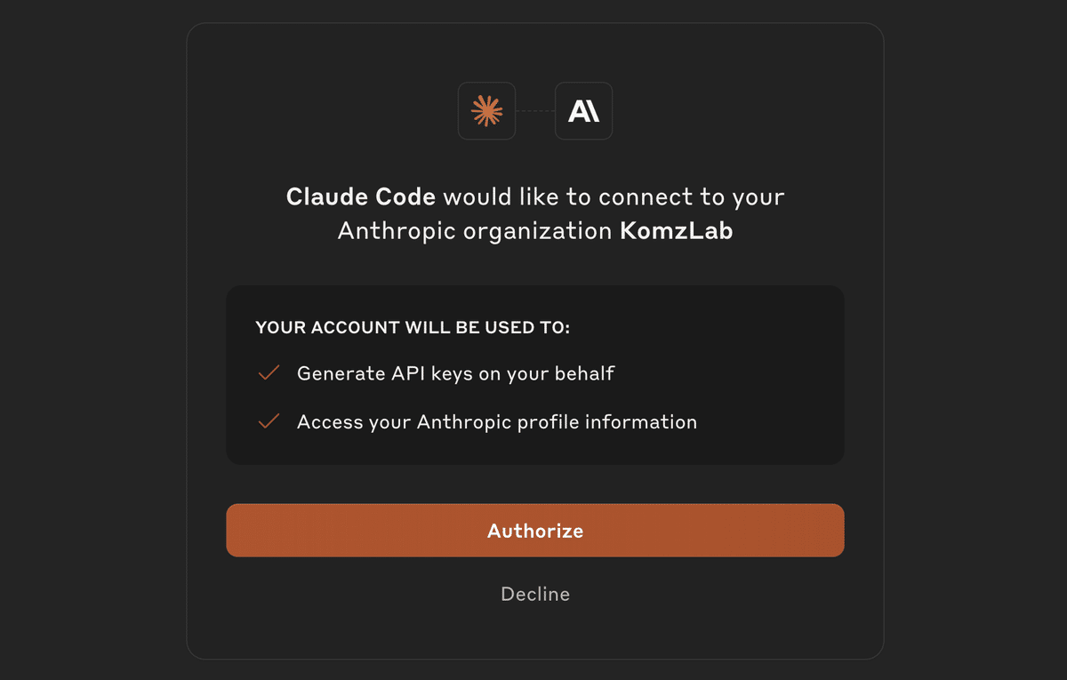Click the orange Claude starburst icon

(x=486, y=111)
